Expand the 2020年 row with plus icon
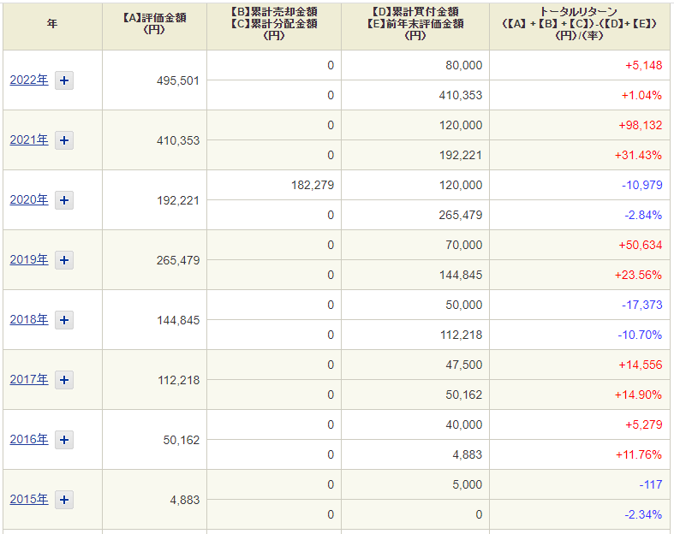Image resolution: width=674 pixels, height=534 pixels. (x=64, y=200)
